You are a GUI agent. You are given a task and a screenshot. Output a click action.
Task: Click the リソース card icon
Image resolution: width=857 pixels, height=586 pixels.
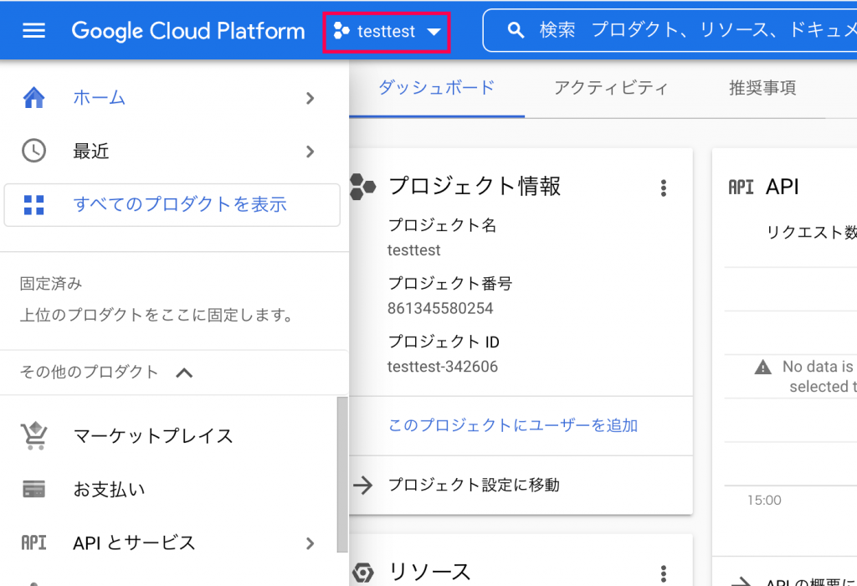(363, 573)
